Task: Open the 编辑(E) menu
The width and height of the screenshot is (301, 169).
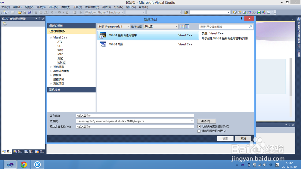Action: (x=17, y=7)
